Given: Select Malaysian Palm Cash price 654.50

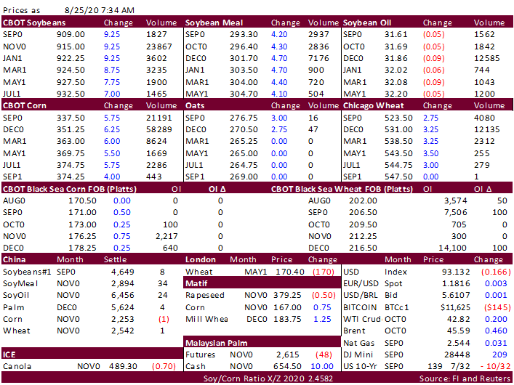Looking at the screenshot, I should [x=287, y=366].
